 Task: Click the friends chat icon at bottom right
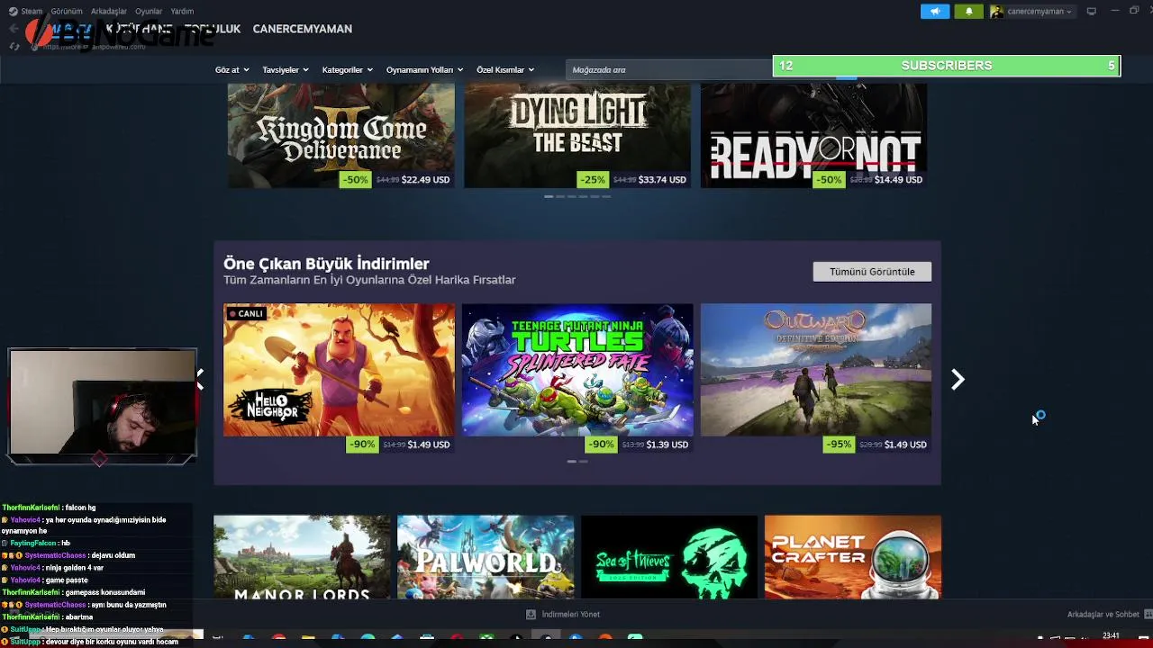(1148, 615)
